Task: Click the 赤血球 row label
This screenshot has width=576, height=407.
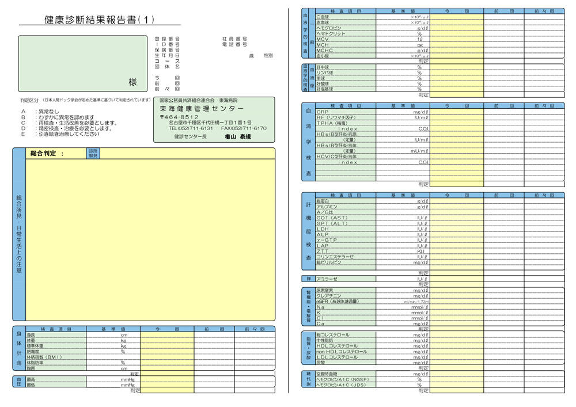Action: (323, 22)
